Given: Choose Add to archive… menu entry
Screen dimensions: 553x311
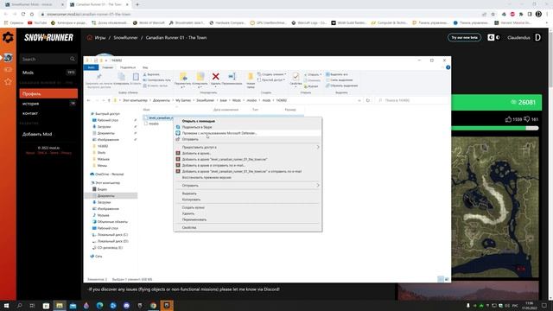Looking at the screenshot, I should [x=248, y=154].
